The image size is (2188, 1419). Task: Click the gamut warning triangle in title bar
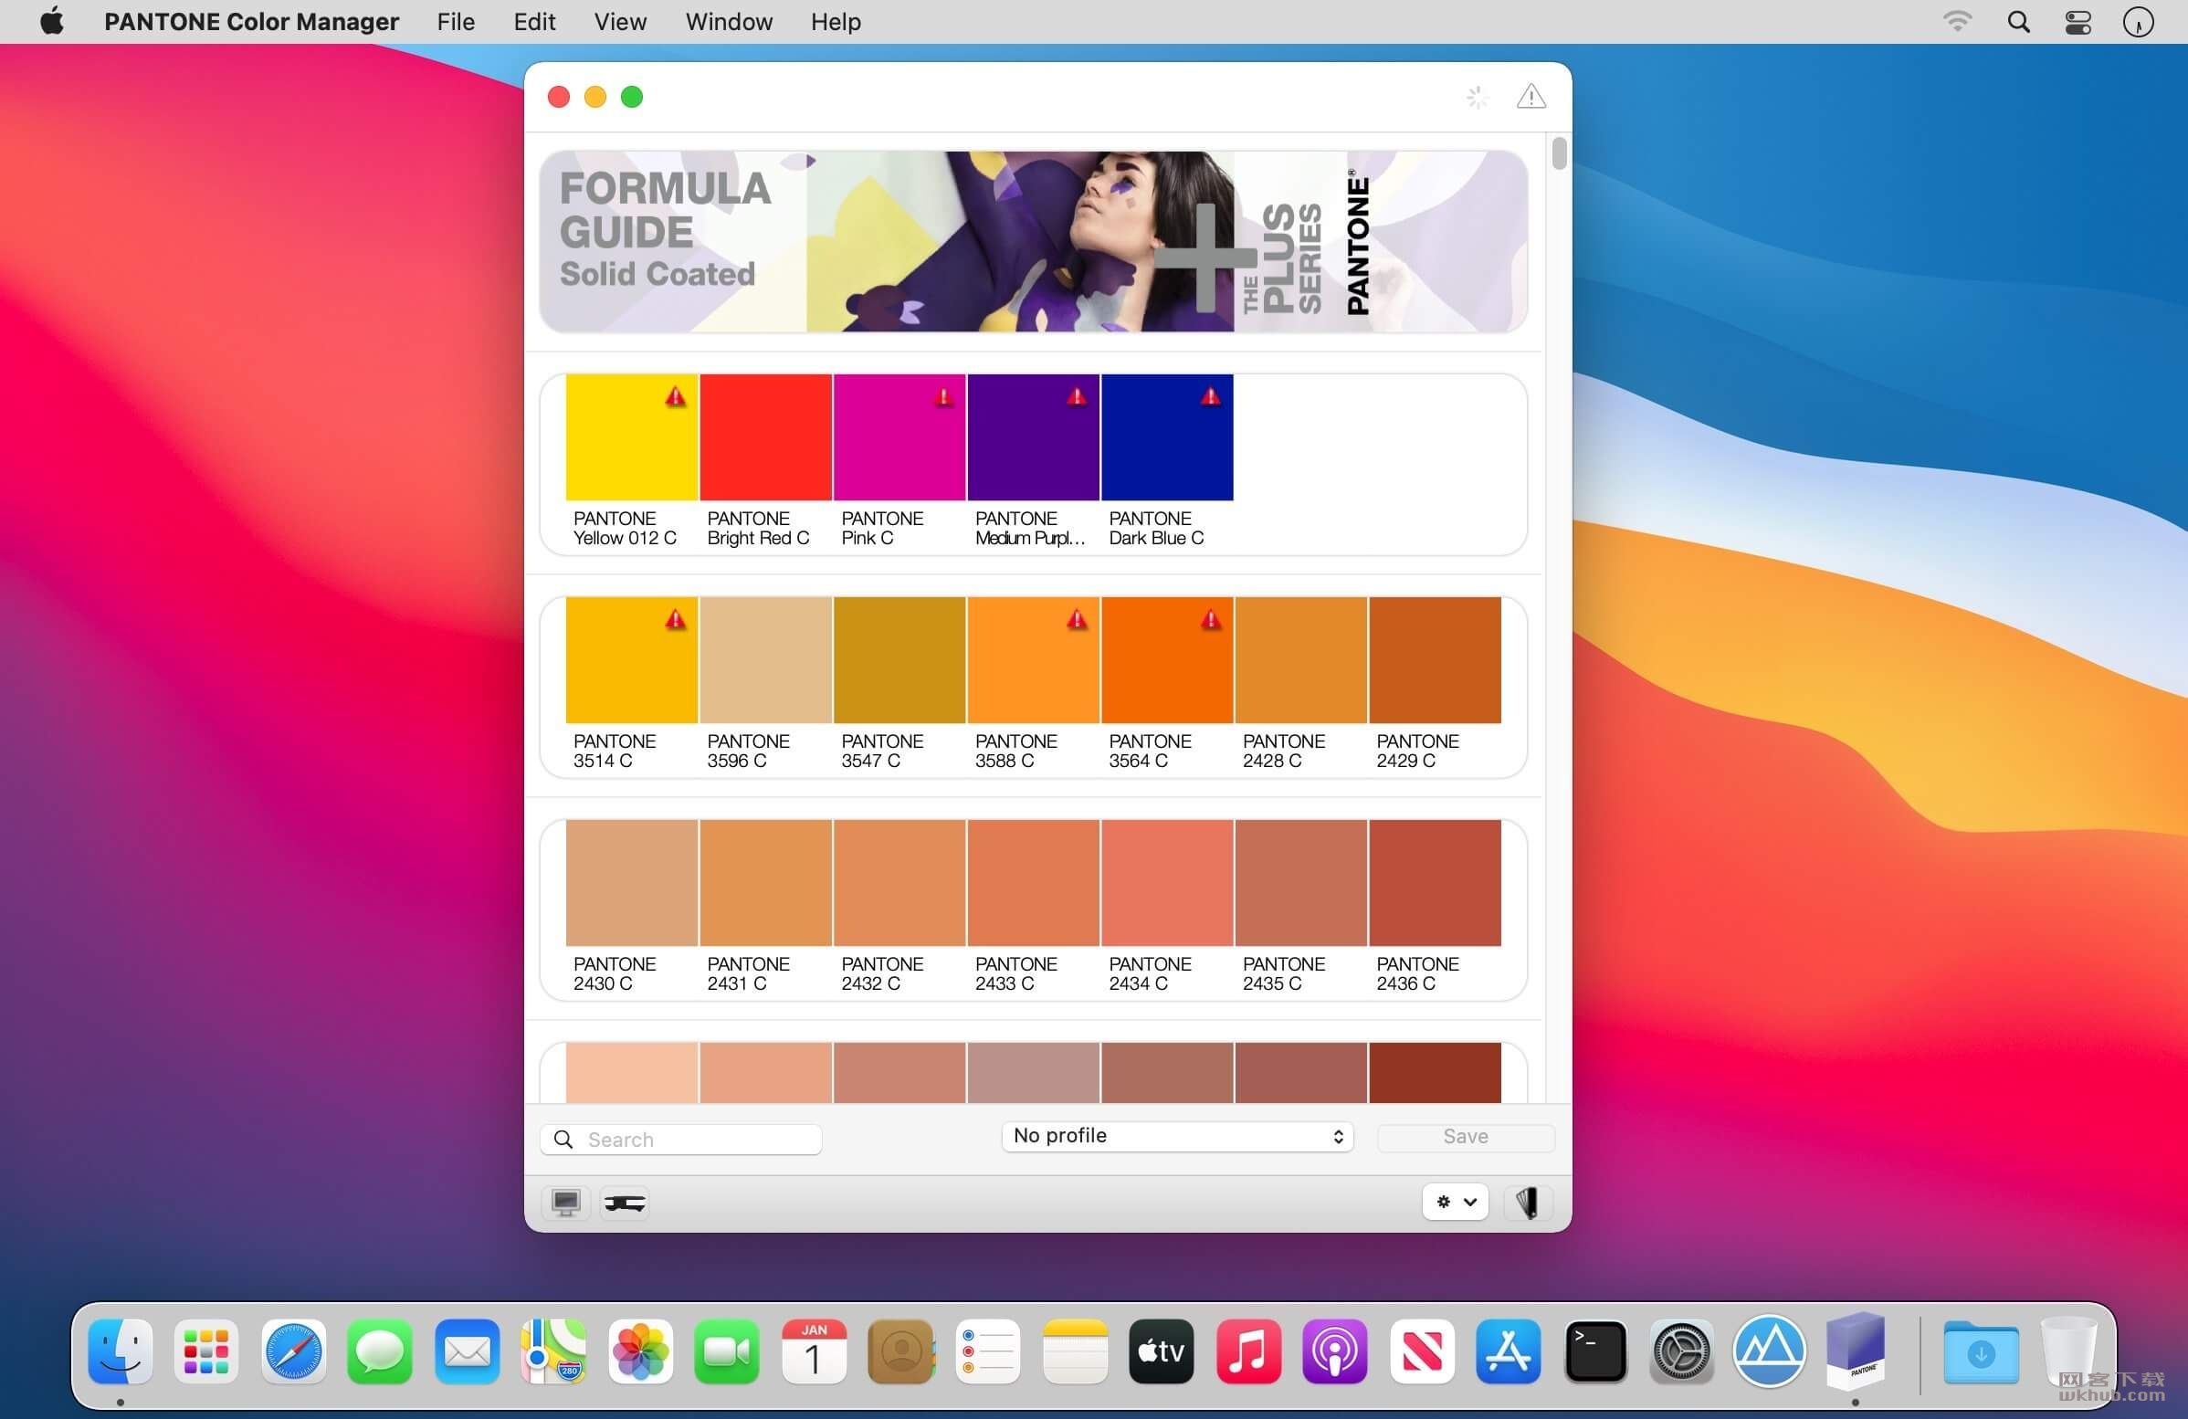(1531, 96)
